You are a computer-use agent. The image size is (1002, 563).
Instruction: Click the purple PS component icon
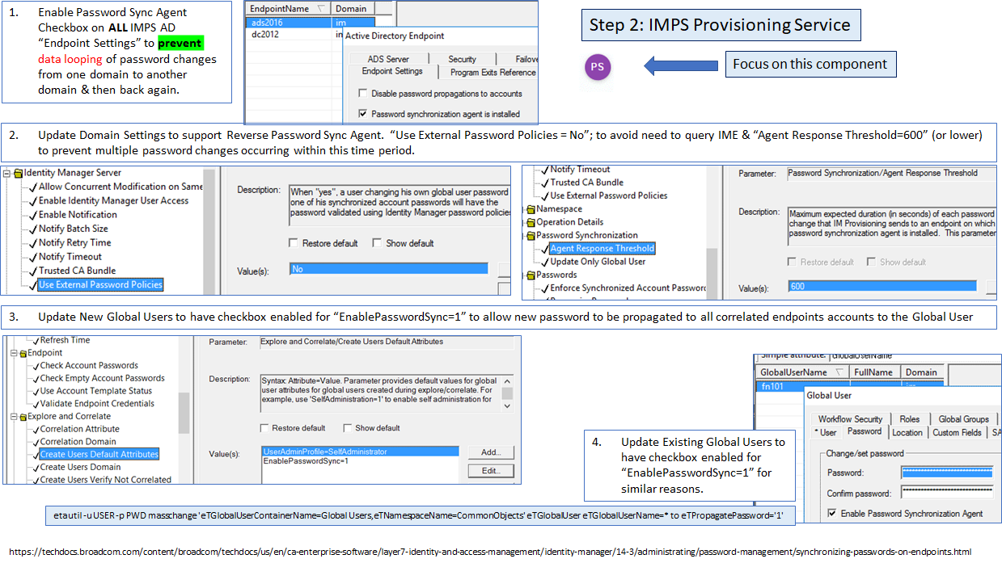pyautogui.click(x=598, y=67)
